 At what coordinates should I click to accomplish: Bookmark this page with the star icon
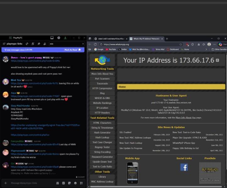click(181, 44)
